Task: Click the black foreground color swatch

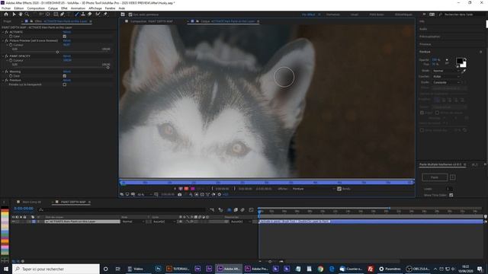Action: pyautogui.click(x=459, y=61)
